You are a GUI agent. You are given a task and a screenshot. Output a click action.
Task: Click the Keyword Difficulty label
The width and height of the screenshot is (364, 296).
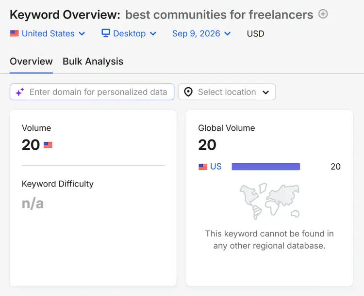[58, 184]
